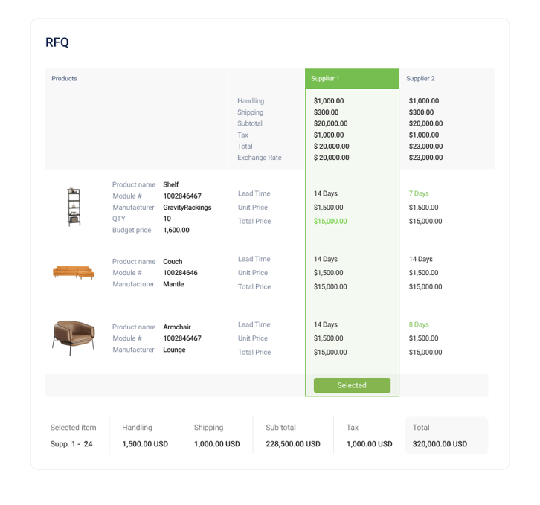The width and height of the screenshot is (540, 505).
Task: Open the brown Armchair product image
Action: click(x=74, y=338)
